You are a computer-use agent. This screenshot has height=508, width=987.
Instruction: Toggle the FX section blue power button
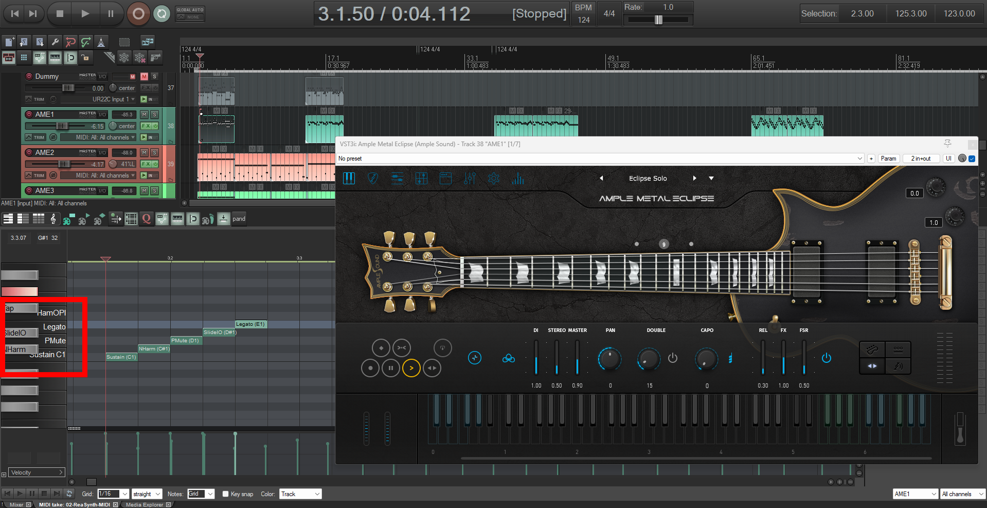pos(827,358)
